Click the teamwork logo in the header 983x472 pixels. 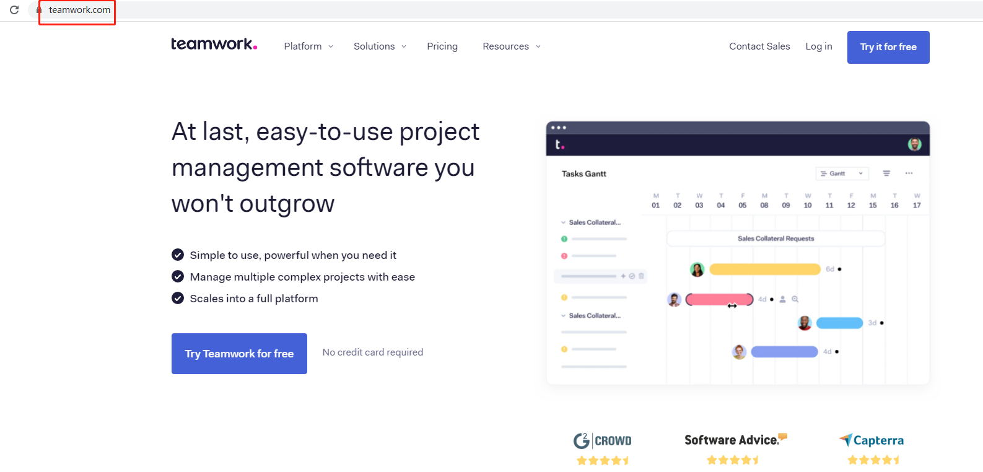(x=214, y=44)
